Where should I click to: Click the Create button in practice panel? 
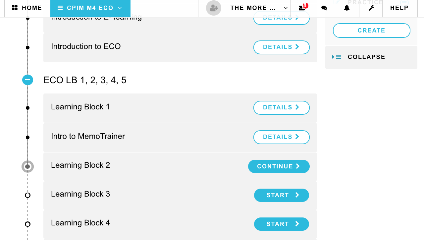point(372,30)
